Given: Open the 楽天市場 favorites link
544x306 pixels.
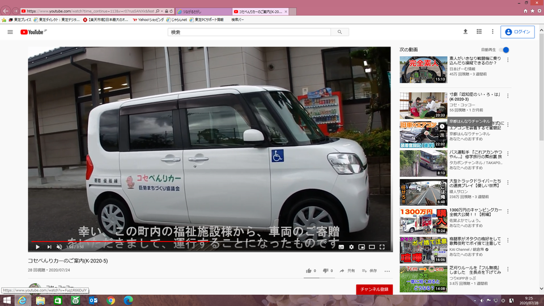Looking at the screenshot, I should point(105,20).
